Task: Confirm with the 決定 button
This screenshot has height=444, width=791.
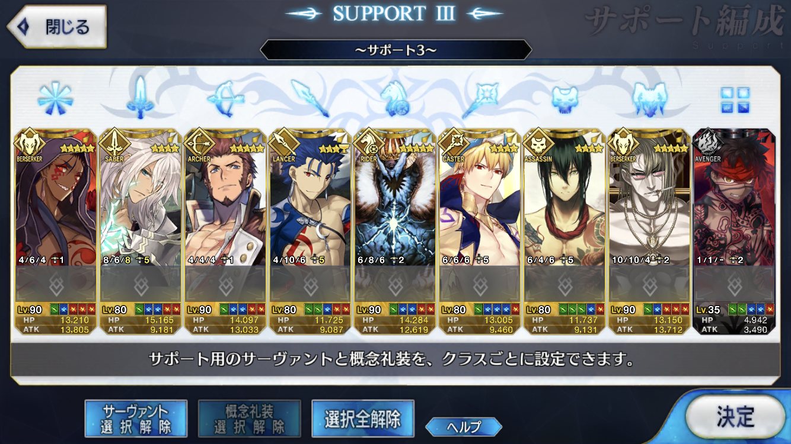Action: 735,417
